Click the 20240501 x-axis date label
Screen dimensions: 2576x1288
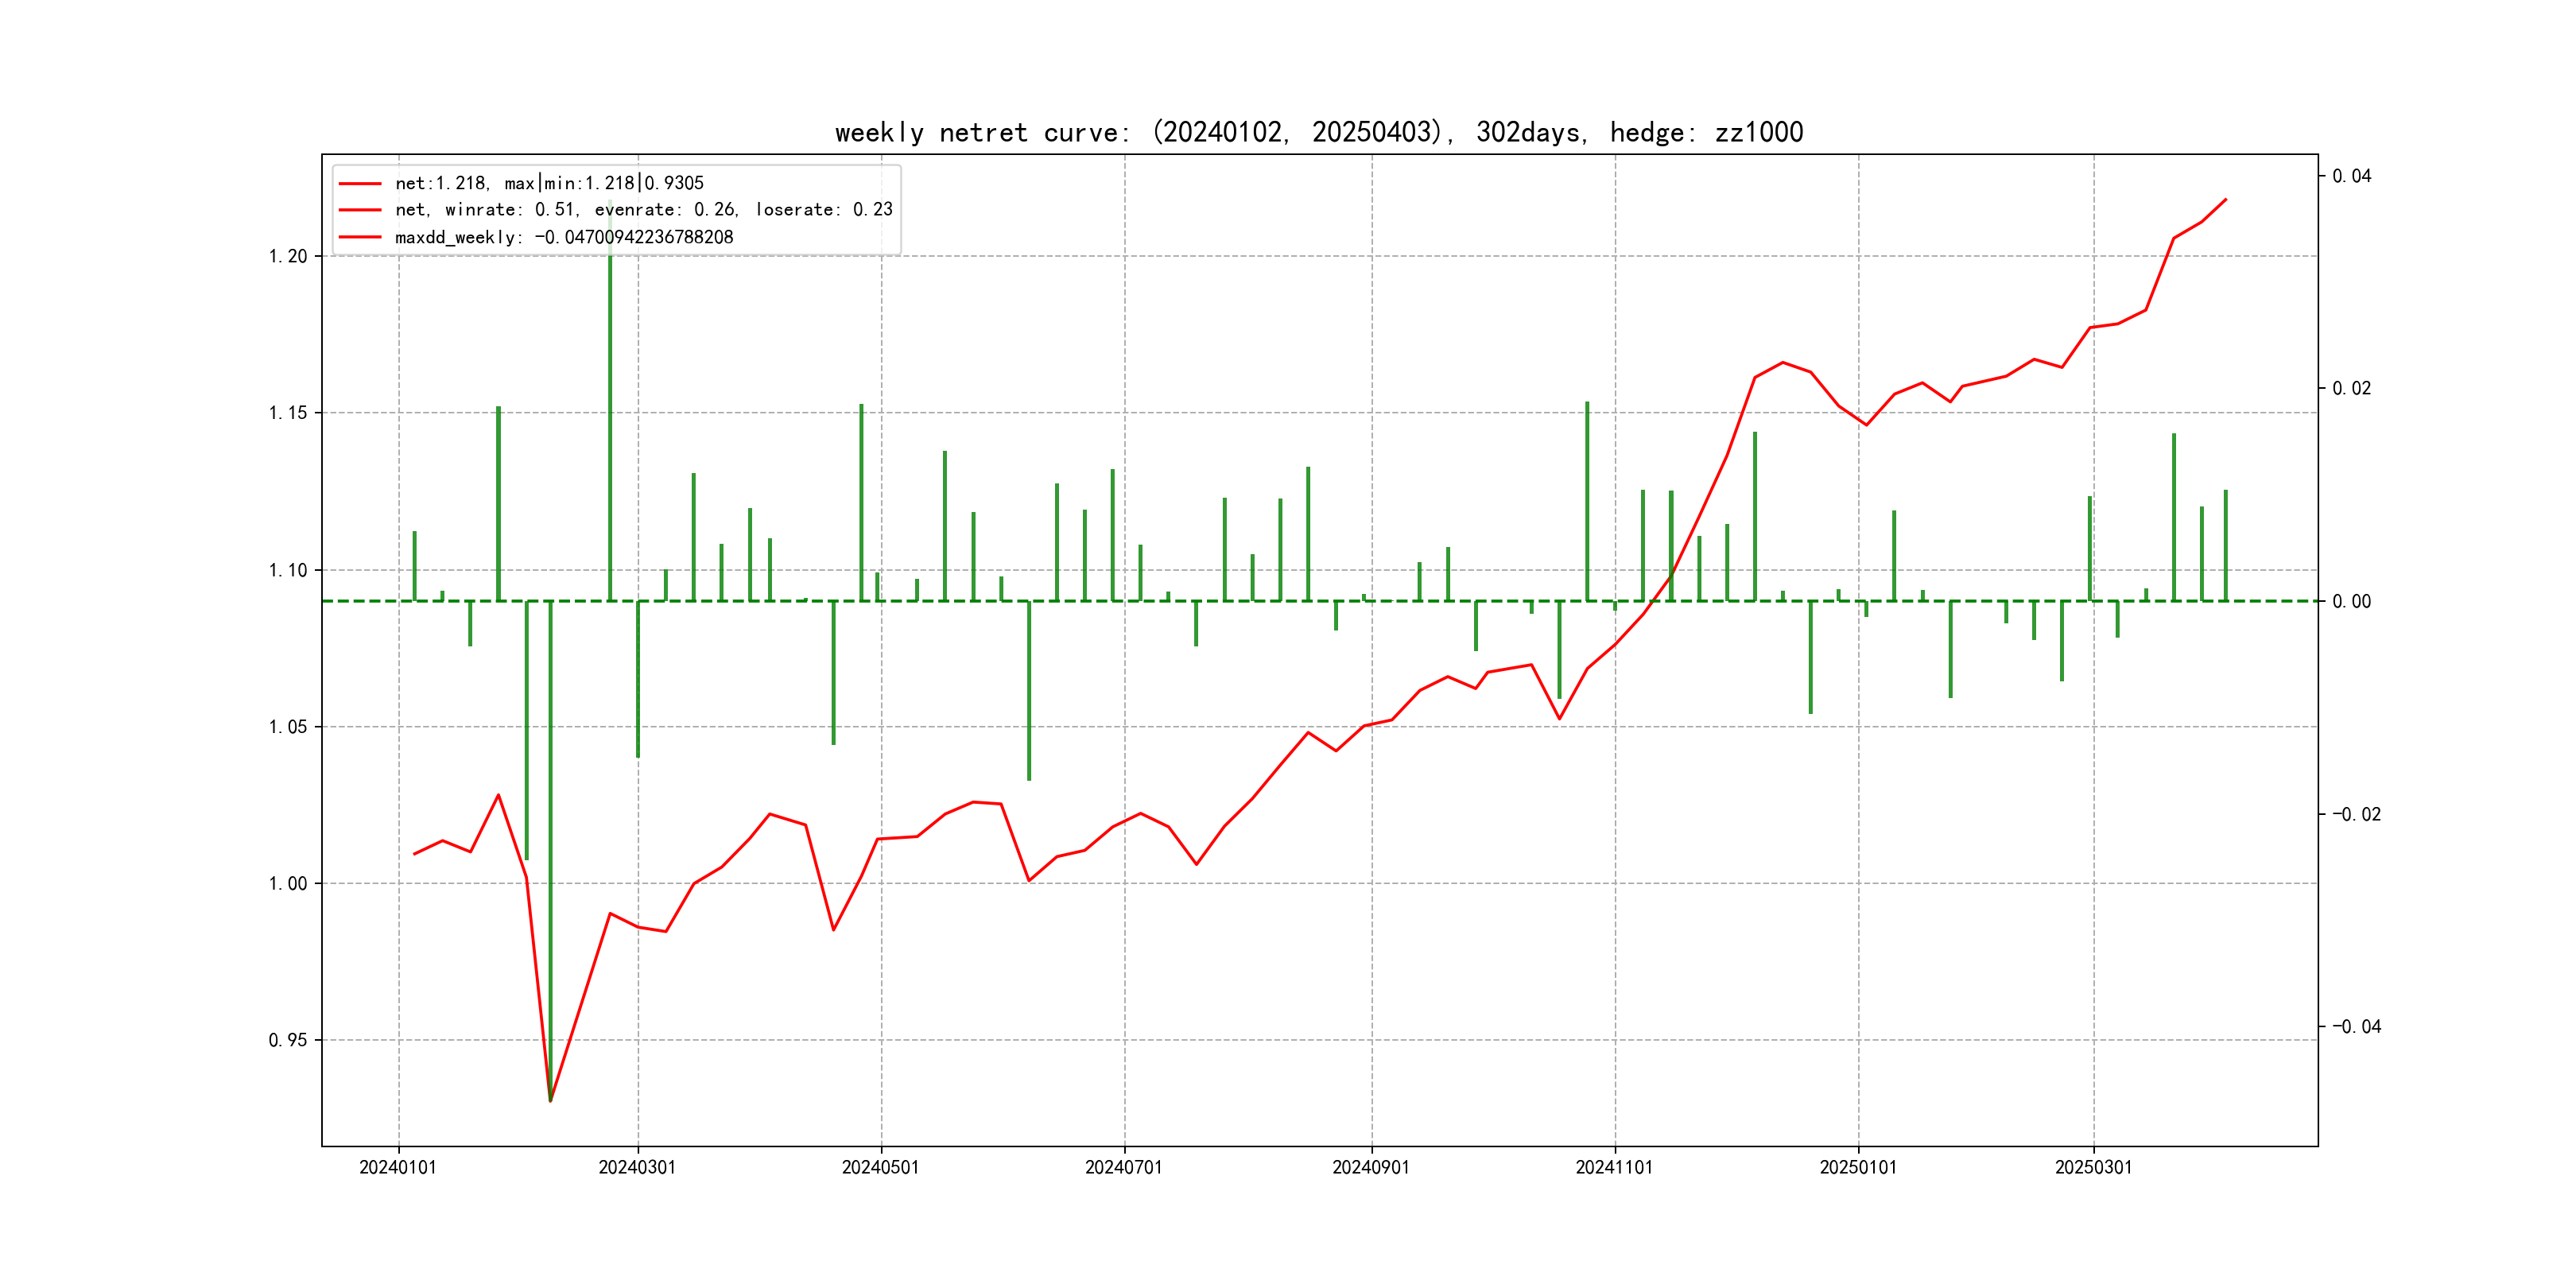(880, 1167)
